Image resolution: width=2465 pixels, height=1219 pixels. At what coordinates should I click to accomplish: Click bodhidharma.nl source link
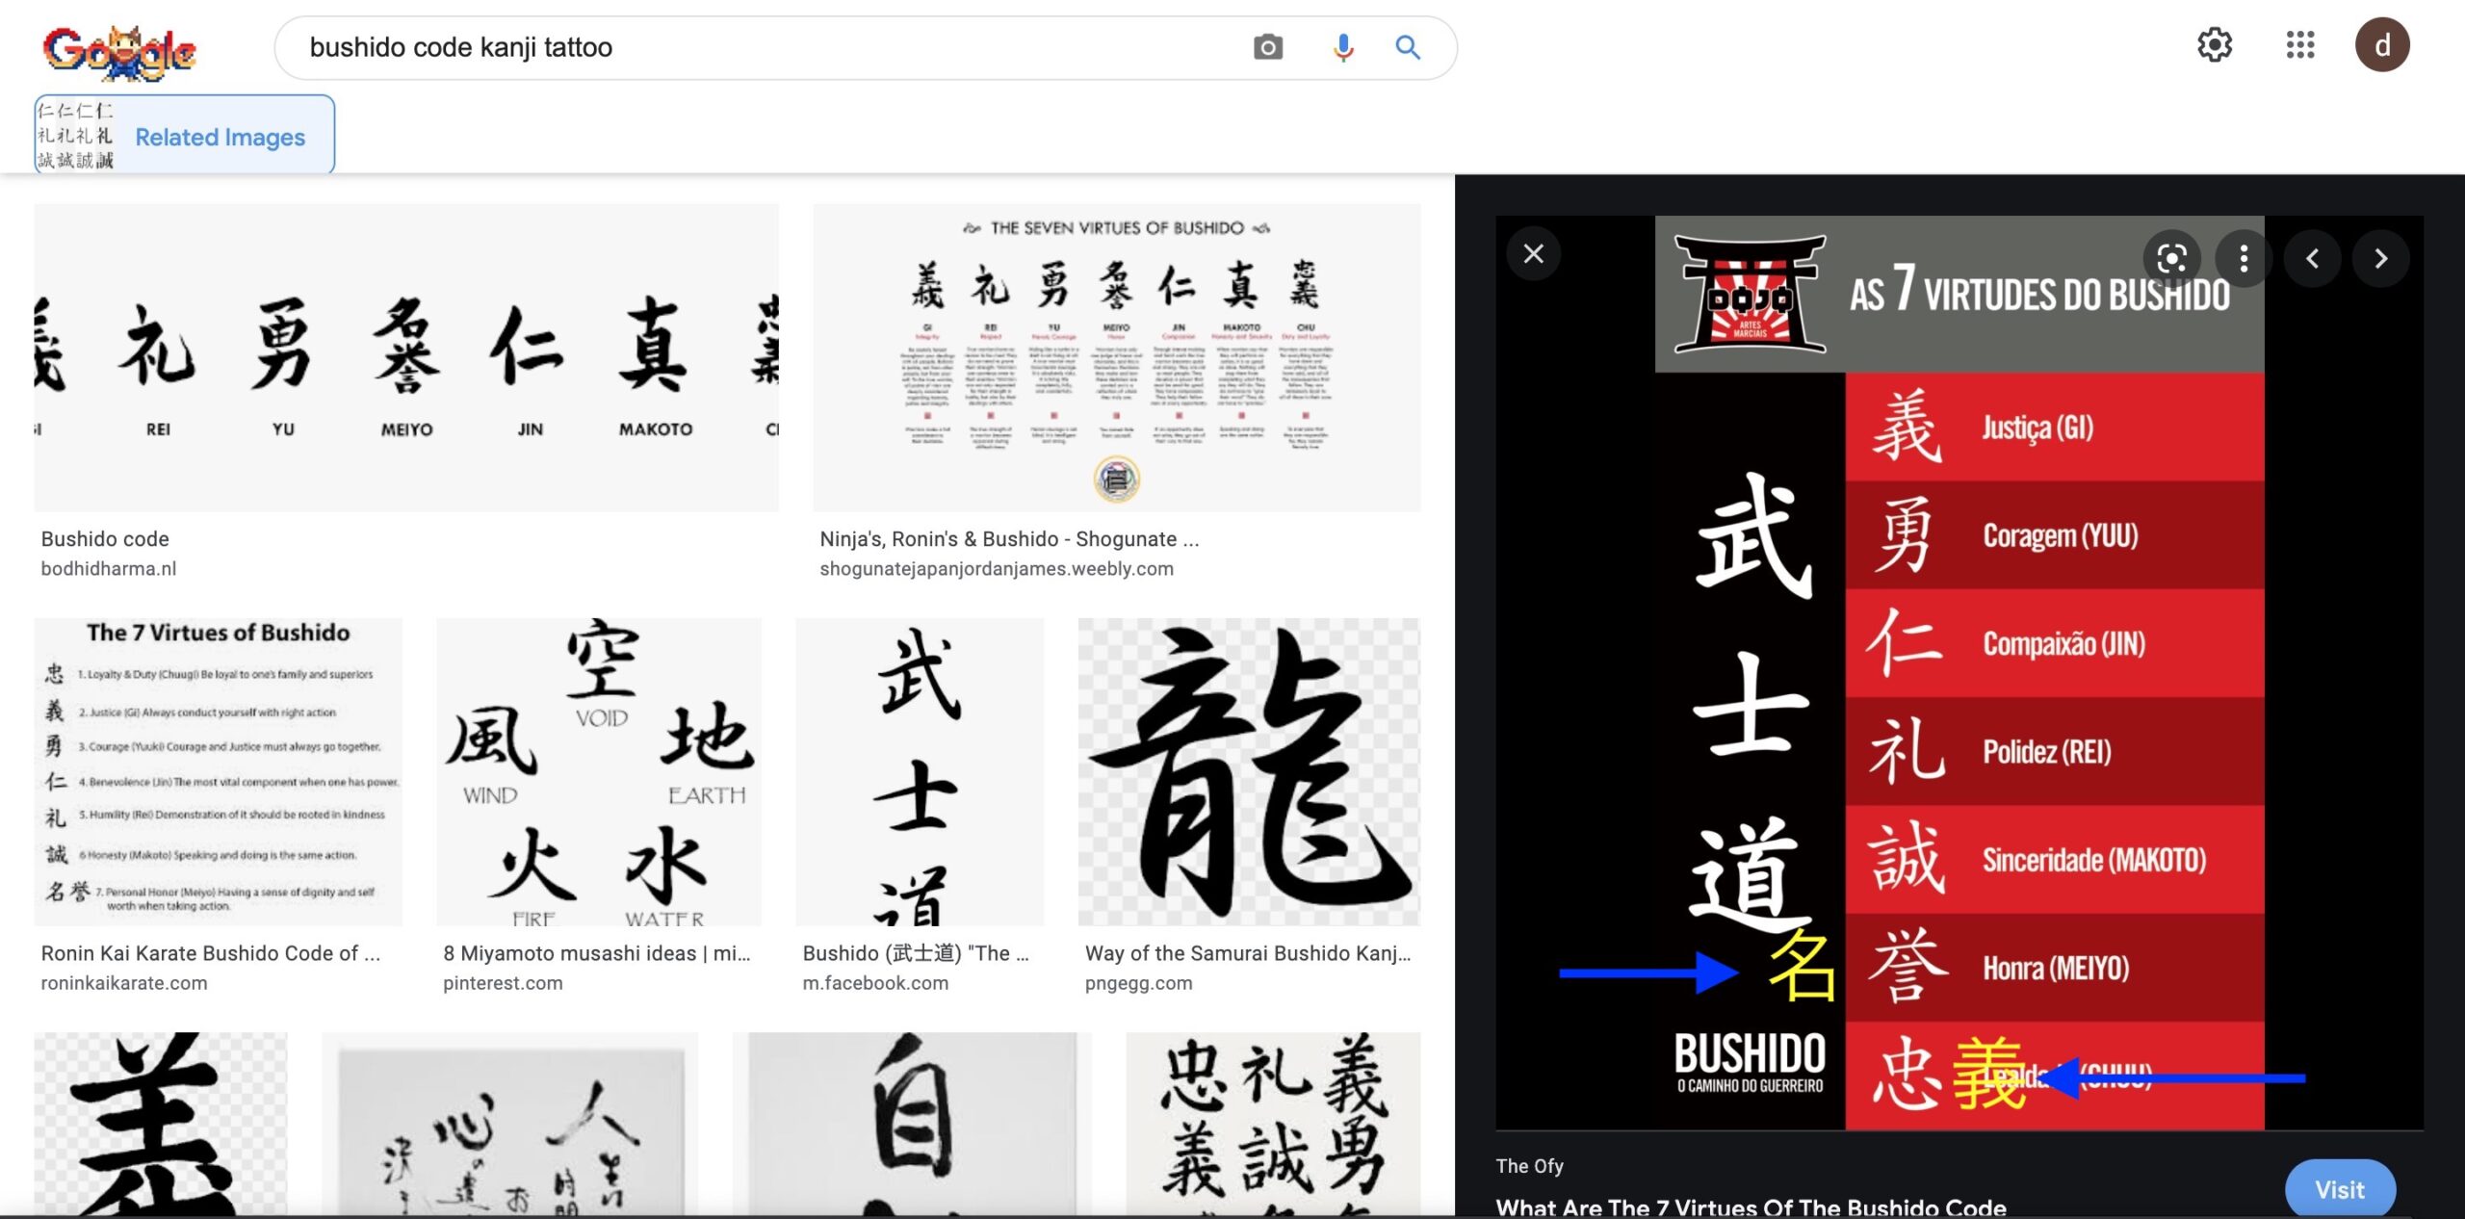click(x=109, y=569)
